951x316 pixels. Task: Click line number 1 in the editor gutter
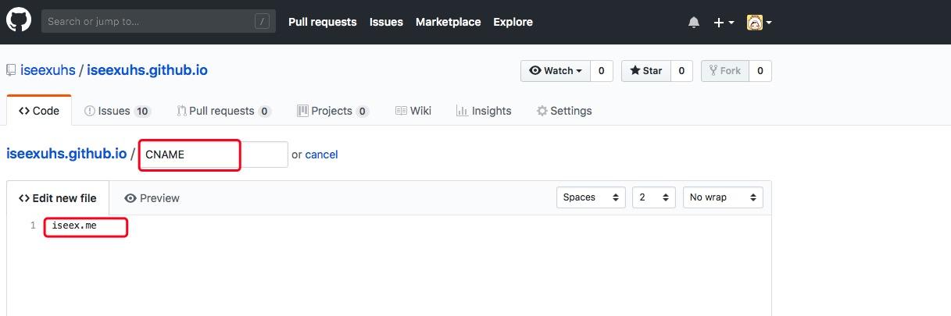click(33, 225)
